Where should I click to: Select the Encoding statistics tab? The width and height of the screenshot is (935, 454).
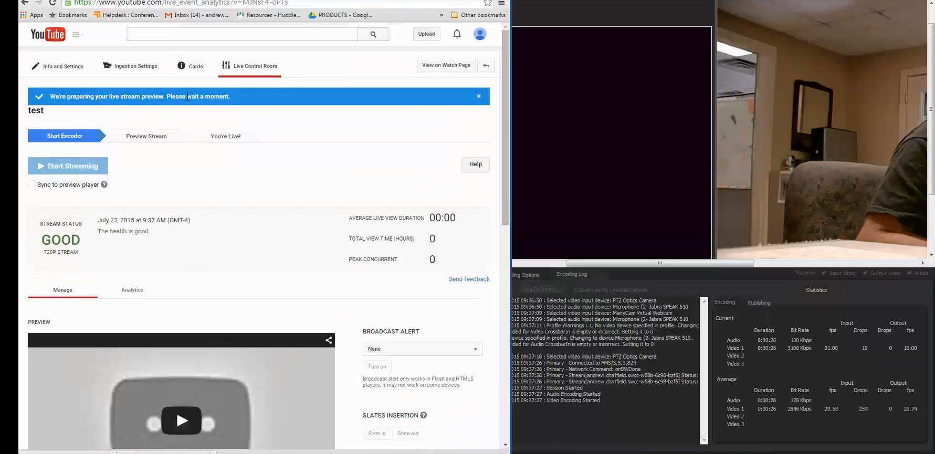point(724,302)
